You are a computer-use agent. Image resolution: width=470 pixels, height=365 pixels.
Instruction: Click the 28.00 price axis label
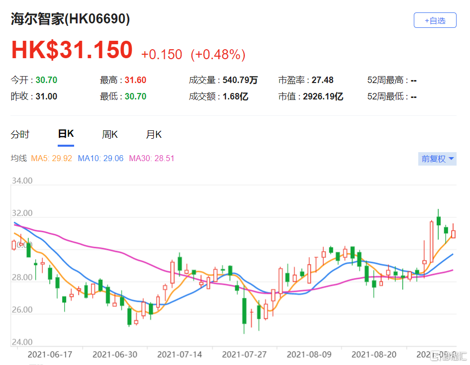pyautogui.click(x=22, y=277)
